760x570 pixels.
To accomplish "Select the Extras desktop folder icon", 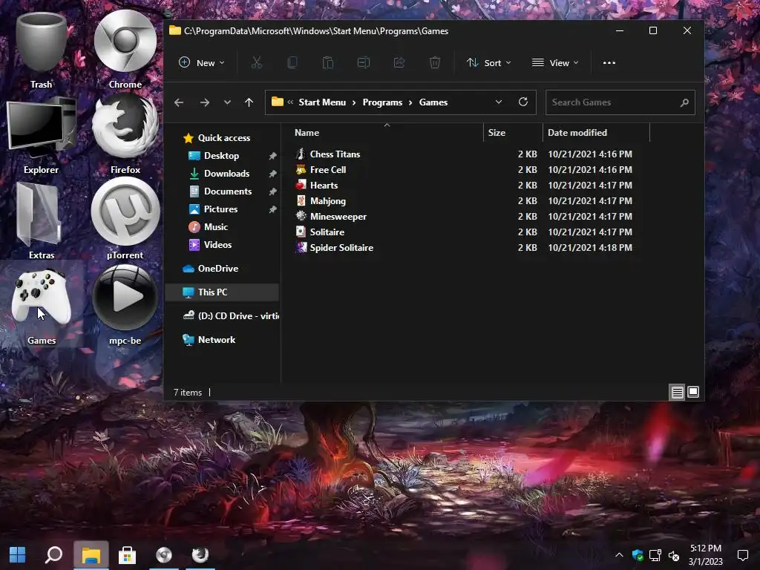I will click(x=42, y=220).
